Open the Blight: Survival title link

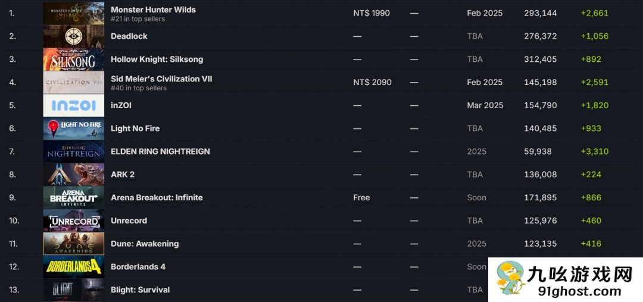click(140, 290)
